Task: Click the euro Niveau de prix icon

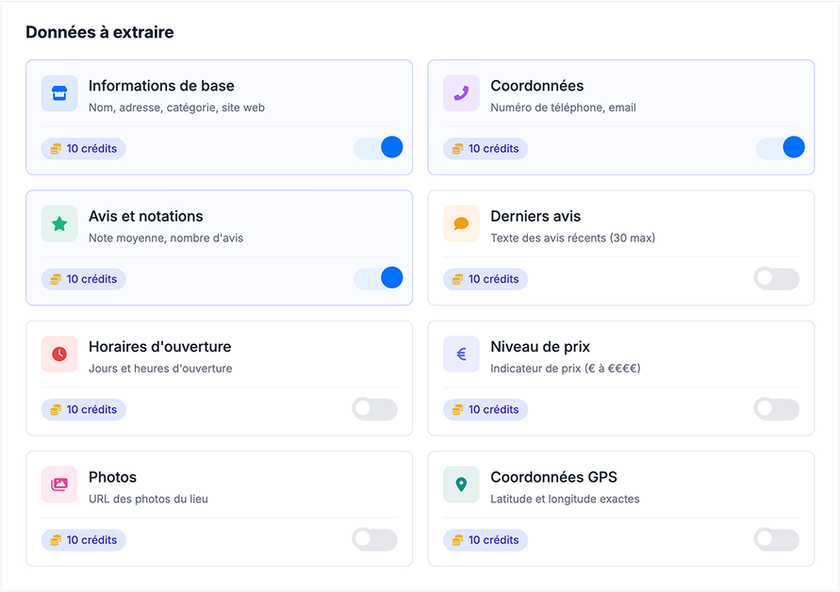Action: (x=461, y=354)
